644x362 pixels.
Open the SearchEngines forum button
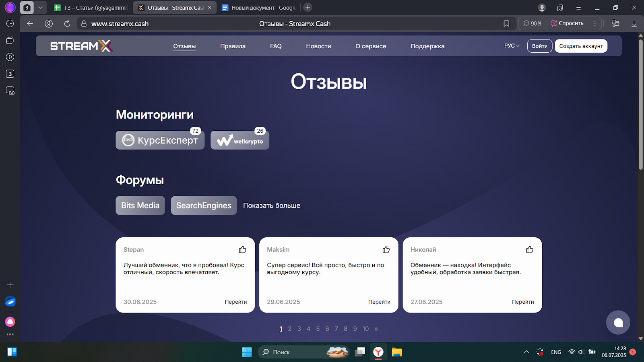tap(204, 206)
